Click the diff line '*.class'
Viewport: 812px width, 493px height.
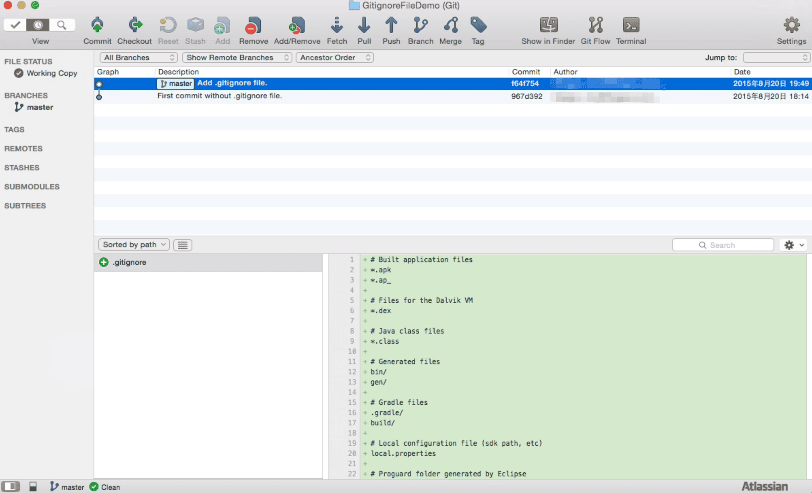(x=385, y=341)
